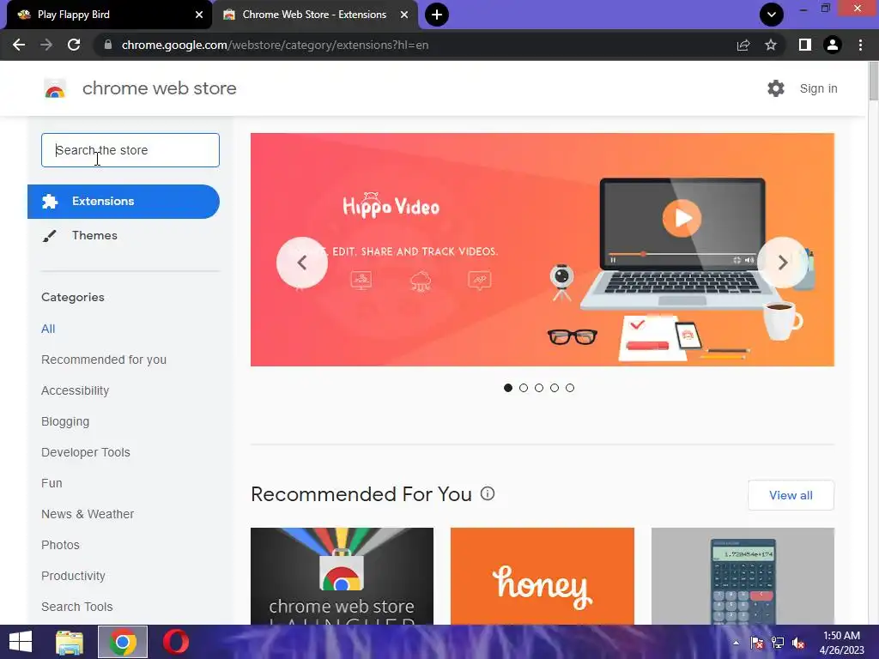Open the taskbar clock and date
879x659 pixels.
point(841,643)
